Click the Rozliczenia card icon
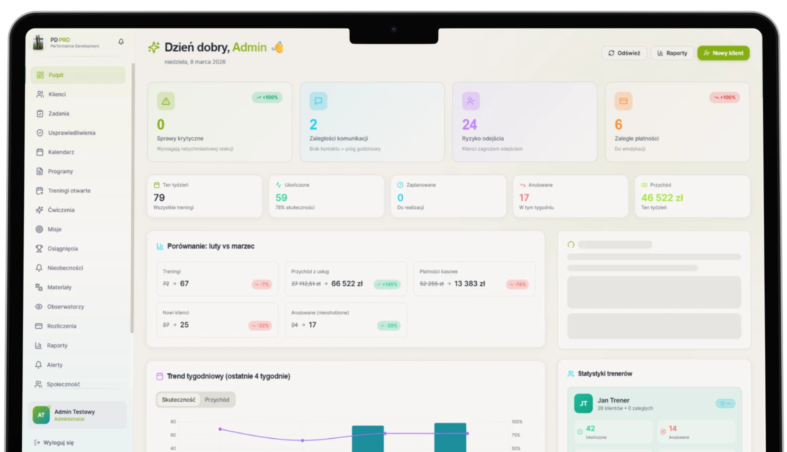This screenshot has width=787, height=452. point(39,326)
